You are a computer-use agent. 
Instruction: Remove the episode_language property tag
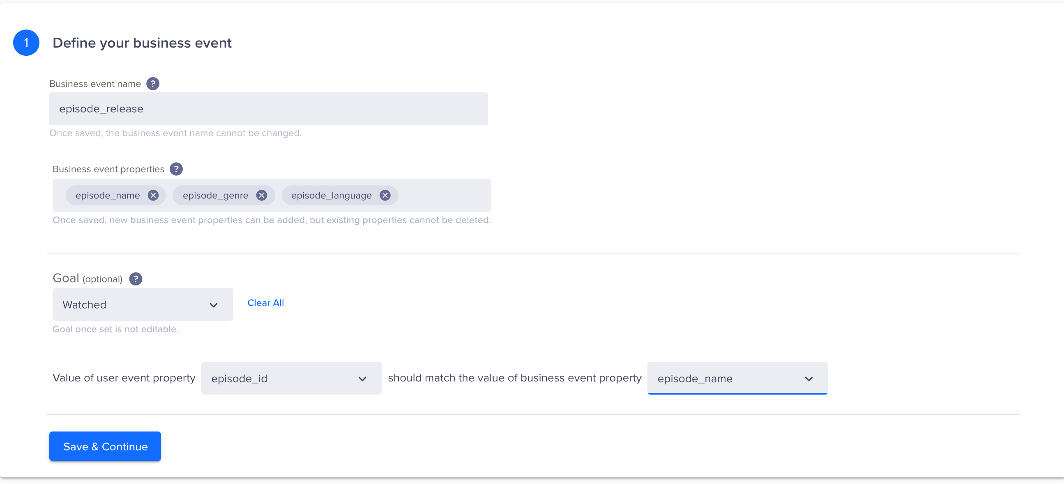click(385, 195)
